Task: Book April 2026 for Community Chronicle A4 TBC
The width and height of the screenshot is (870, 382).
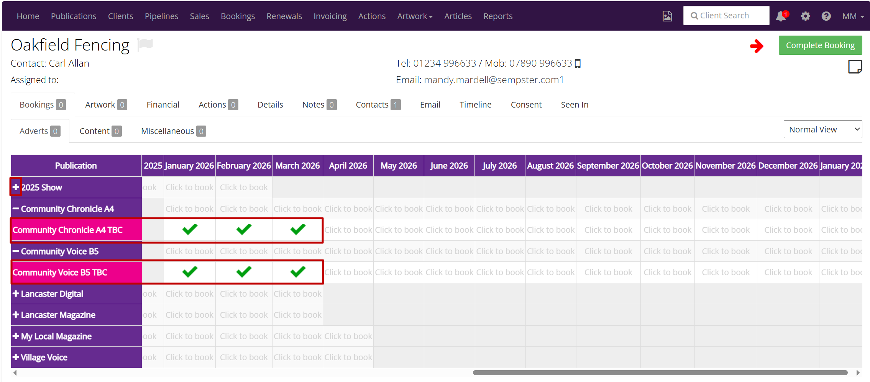Action: (x=348, y=230)
